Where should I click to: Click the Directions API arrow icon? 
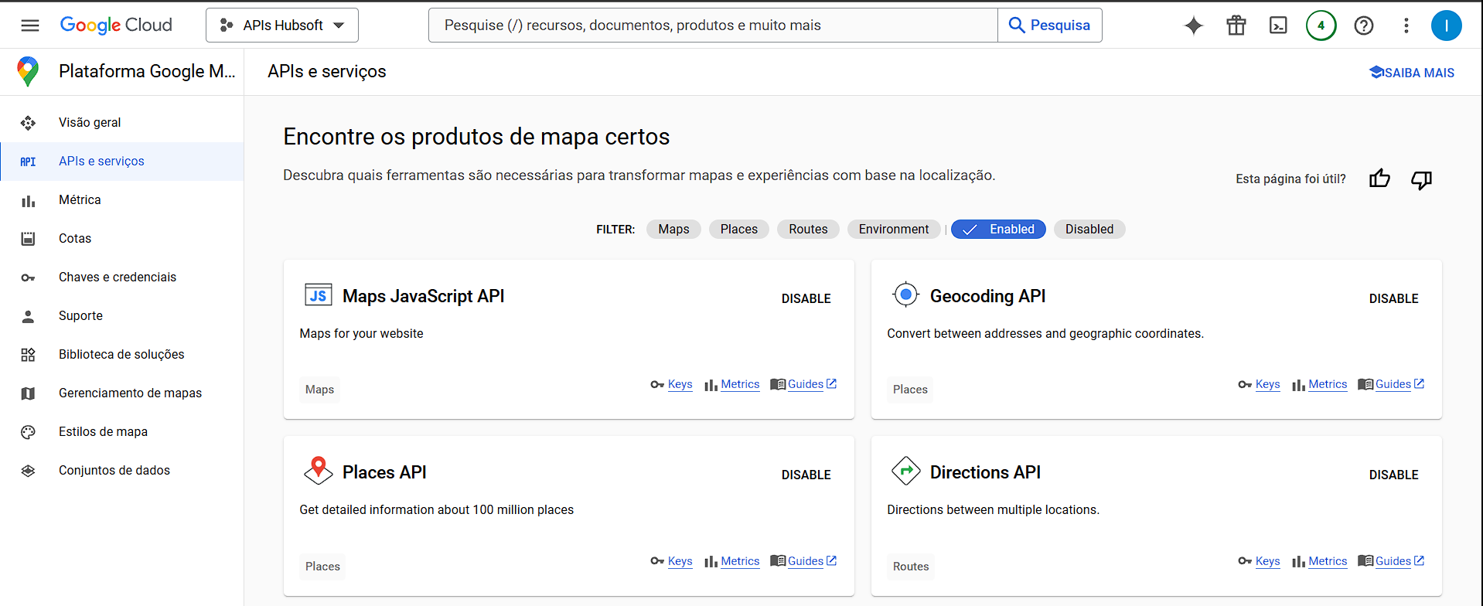point(905,470)
